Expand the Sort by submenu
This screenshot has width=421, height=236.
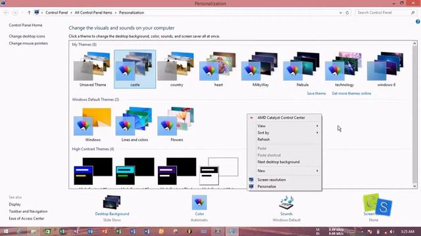pos(284,132)
